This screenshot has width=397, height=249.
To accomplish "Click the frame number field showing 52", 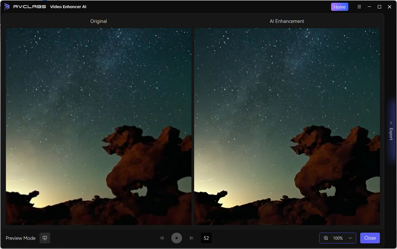I will (206, 238).
